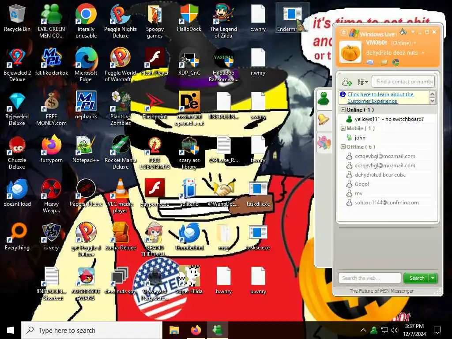Viewport: 452px width, 339px height.
Task: Open Notepad++ desktop shortcut
Action: pos(86,149)
